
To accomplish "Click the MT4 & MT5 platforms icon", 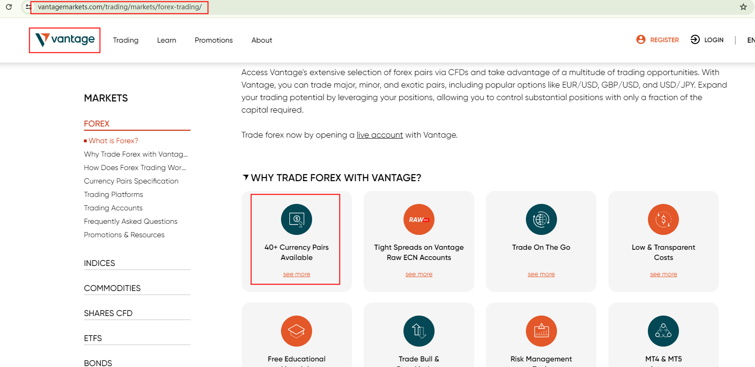I will click(x=663, y=331).
